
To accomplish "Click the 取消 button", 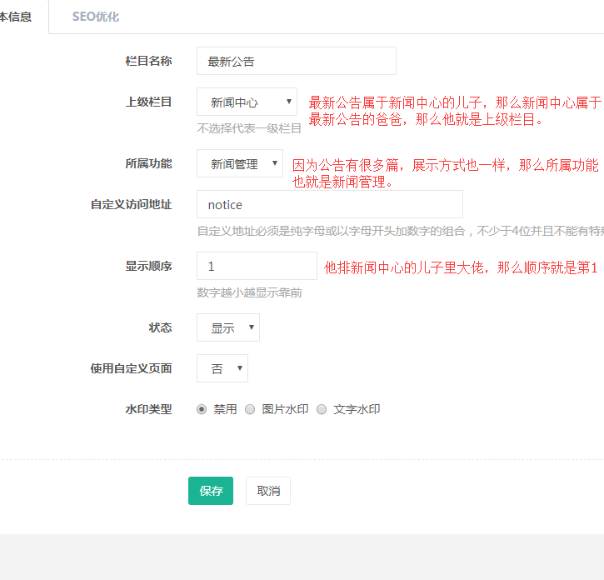I will [268, 491].
